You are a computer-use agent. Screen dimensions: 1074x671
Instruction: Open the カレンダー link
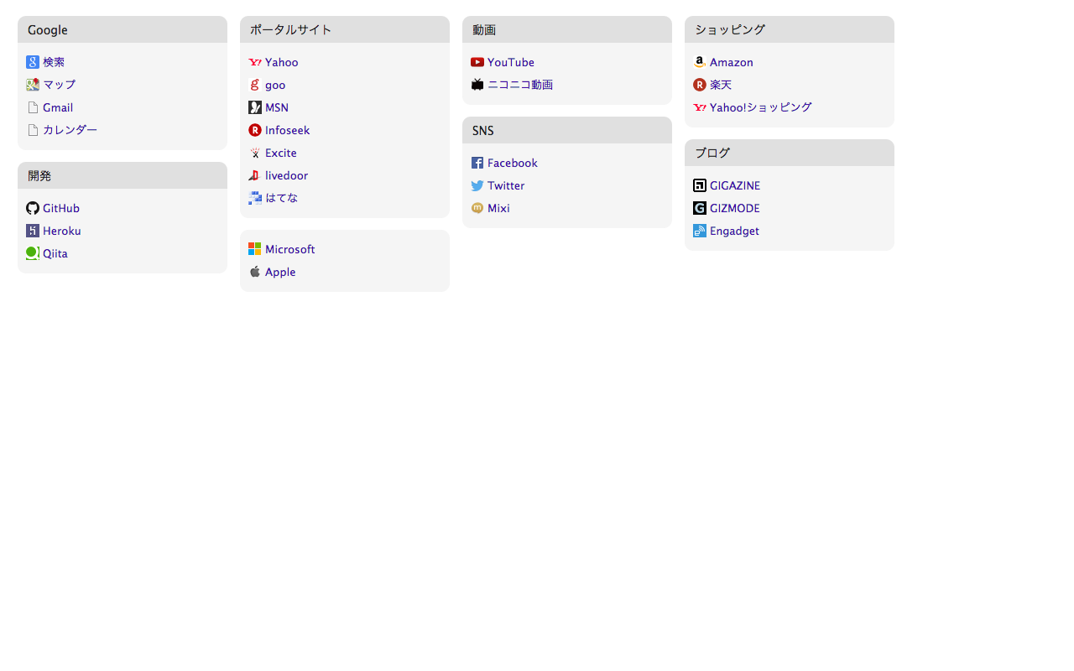click(70, 130)
